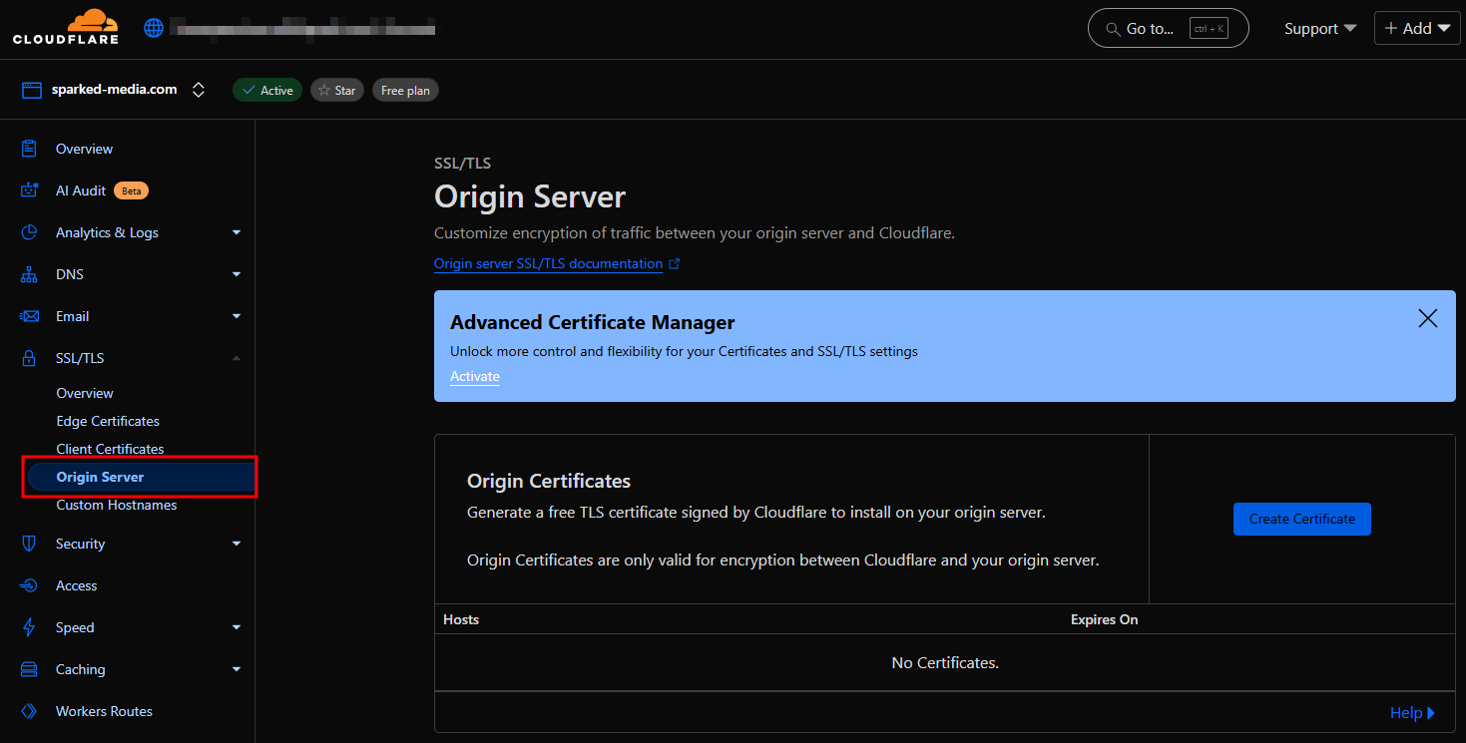The width and height of the screenshot is (1466, 743).
Task: Click the Go to search box
Action: [1169, 28]
